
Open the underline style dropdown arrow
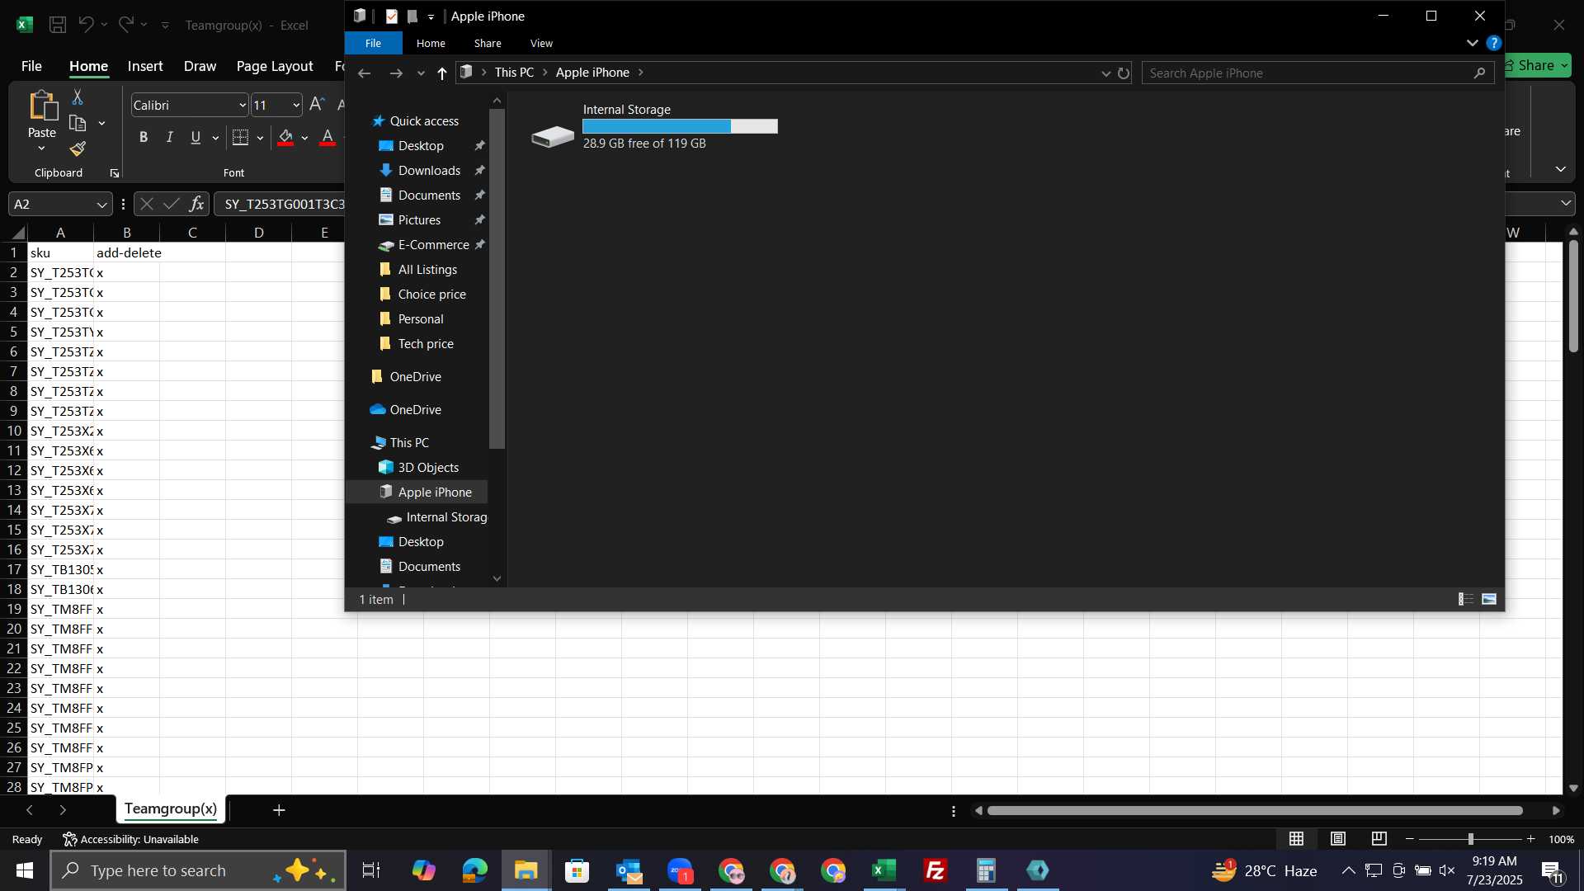click(215, 138)
